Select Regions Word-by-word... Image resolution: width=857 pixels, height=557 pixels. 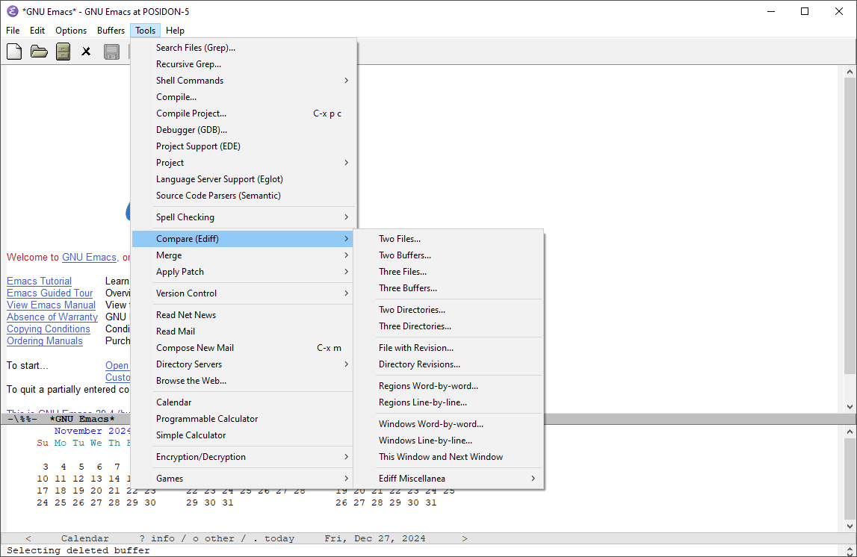coord(449,385)
